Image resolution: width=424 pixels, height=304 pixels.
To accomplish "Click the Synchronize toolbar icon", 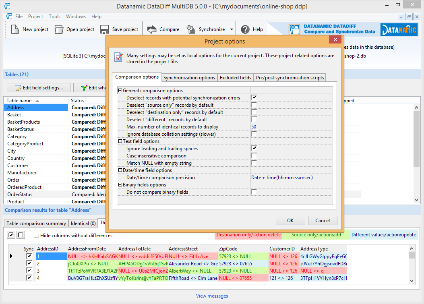I will 191,29.
